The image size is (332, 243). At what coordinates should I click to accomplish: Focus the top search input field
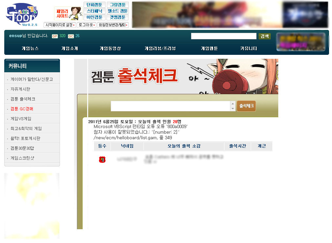[224, 36]
